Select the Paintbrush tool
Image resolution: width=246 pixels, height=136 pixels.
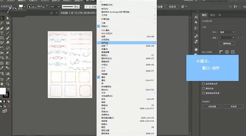point(8,38)
